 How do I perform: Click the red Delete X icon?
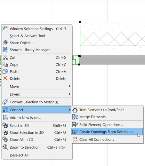(5, 78)
